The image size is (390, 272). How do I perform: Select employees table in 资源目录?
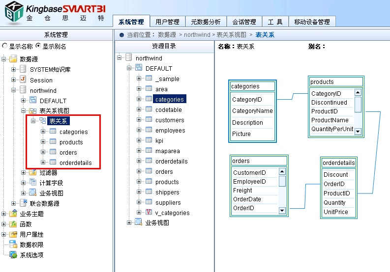click(170, 131)
